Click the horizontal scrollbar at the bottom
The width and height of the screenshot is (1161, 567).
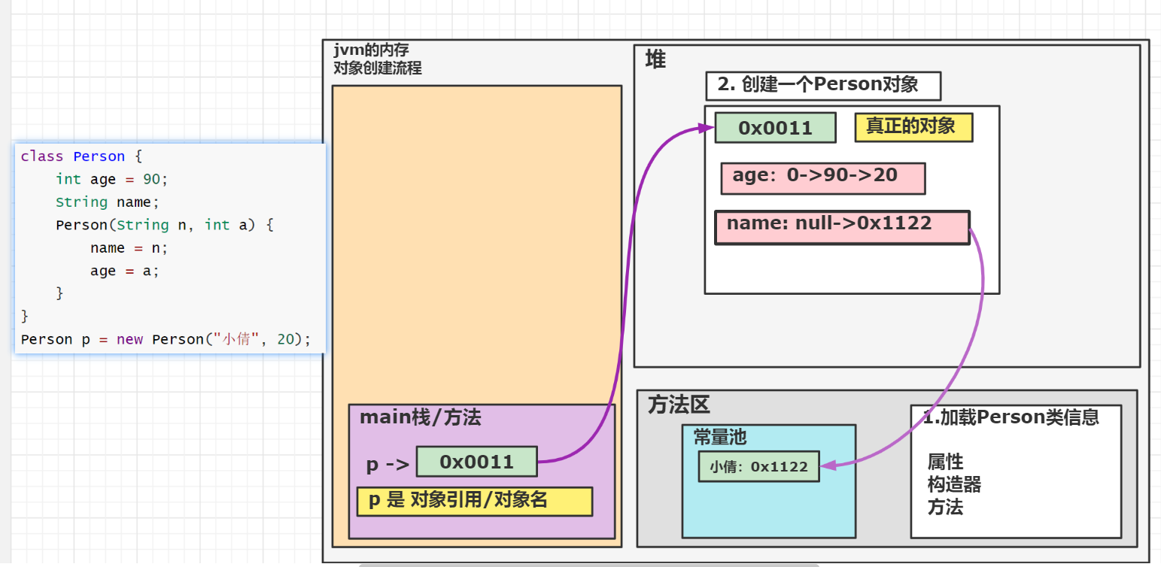(589, 564)
